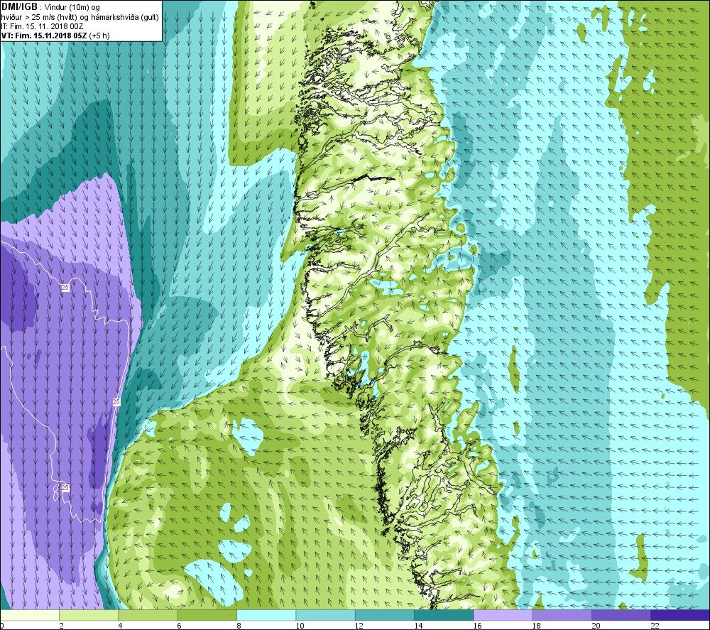The height and width of the screenshot is (630, 710).
Task: Click the middle '25' gust contour label
Action: 116,402
